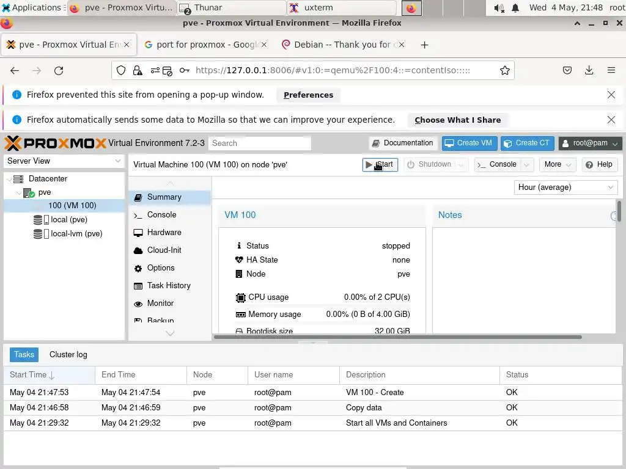Open the Documentation button
This screenshot has width=626, height=469.
(x=403, y=143)
